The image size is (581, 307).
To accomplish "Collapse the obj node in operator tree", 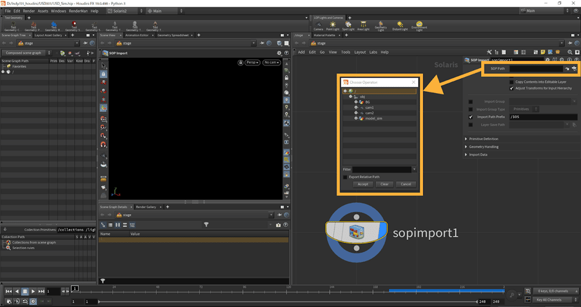I will tap(351, 97).
